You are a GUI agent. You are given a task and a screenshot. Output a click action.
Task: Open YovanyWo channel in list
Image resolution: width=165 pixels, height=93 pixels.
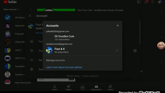coord(14,66)
